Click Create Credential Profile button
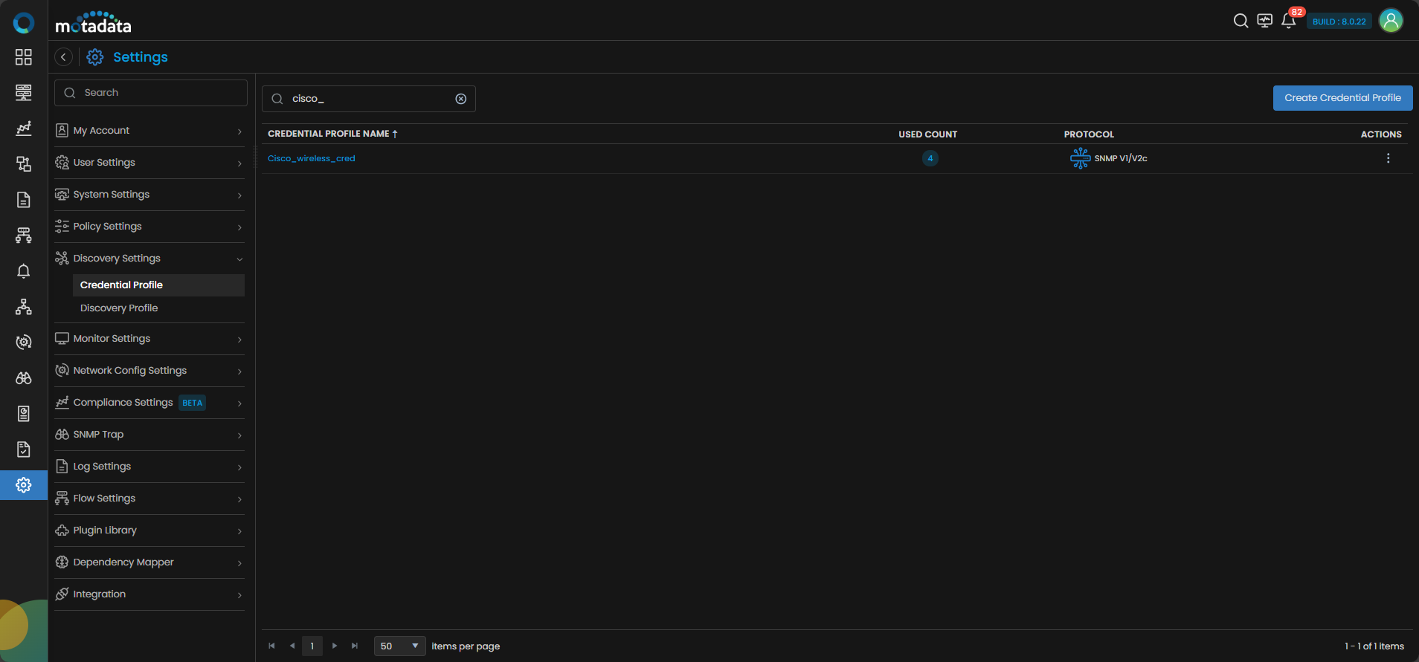The image size is (1419, 662). pos(1342,98)
